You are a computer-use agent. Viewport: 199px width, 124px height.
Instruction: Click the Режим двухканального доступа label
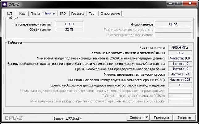128,30
